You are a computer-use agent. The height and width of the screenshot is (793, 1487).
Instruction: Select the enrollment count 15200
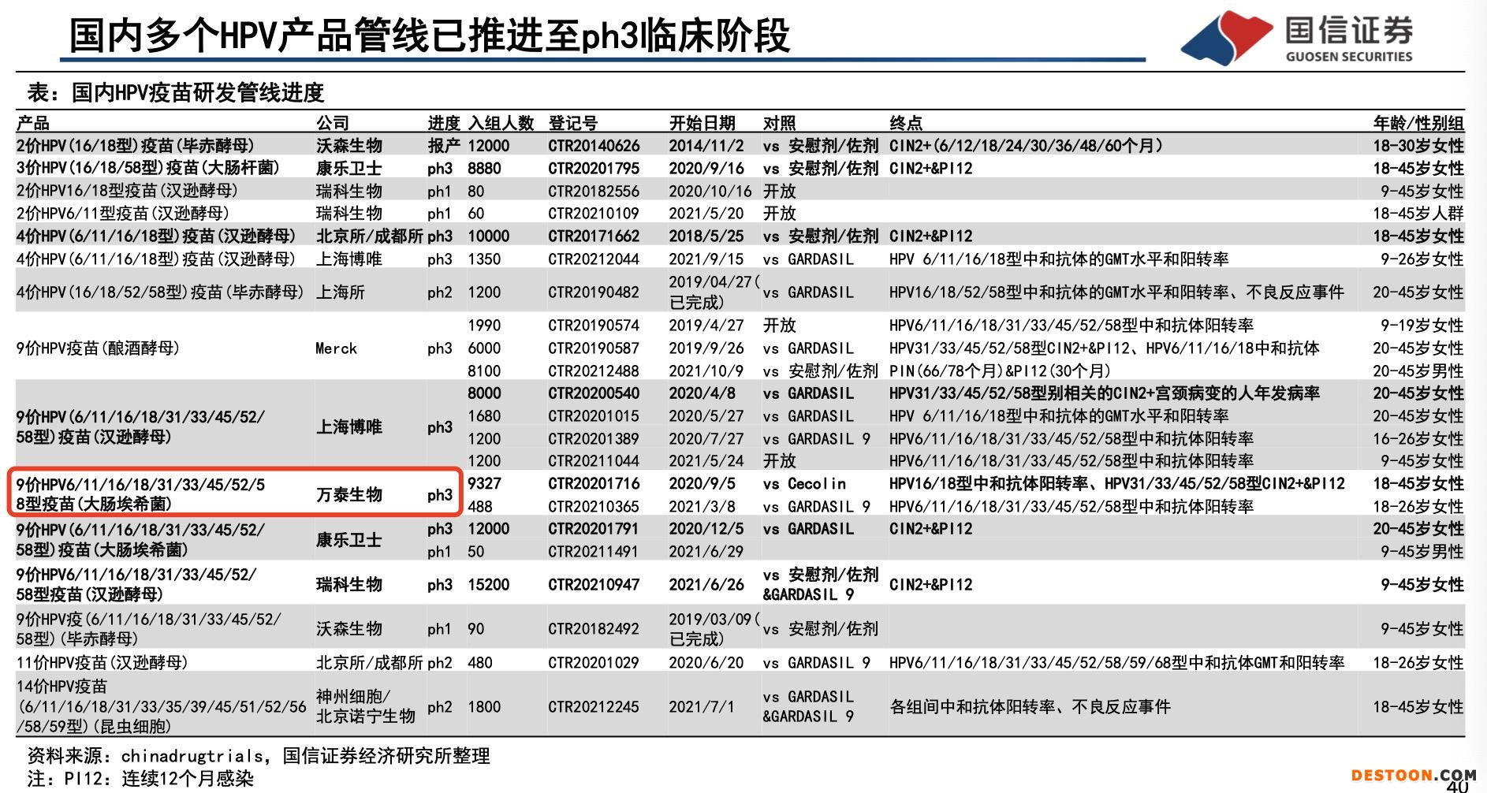click(488, 585)
